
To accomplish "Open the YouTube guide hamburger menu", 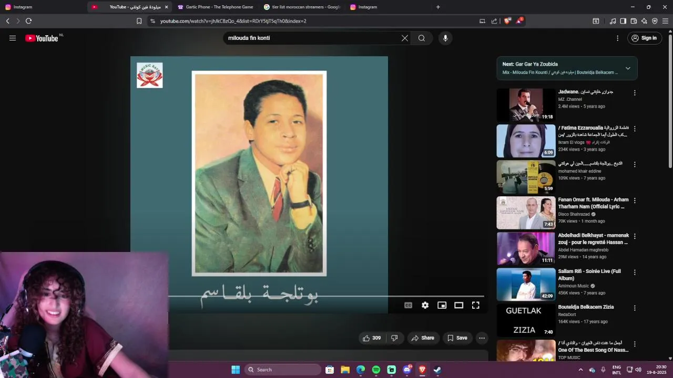I will coord(13,38).
